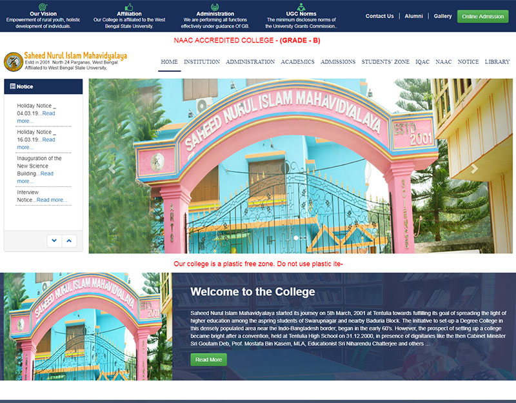Read more on Holiday Notice 04.03.19

(48, 113)
